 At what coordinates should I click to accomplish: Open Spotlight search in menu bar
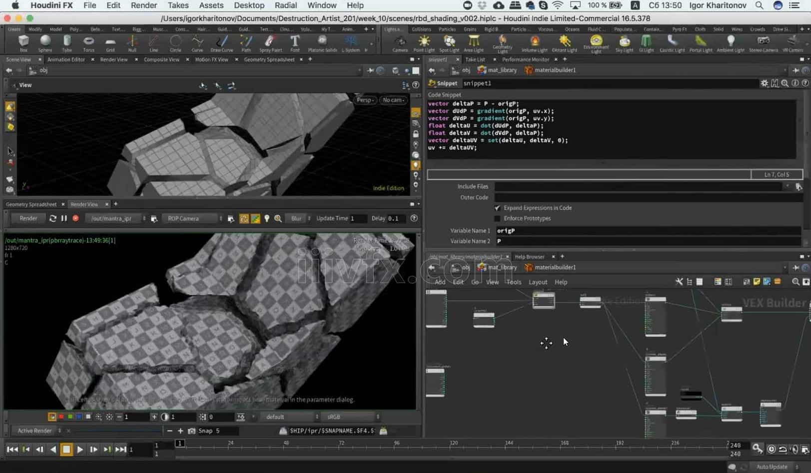(759, 5)
